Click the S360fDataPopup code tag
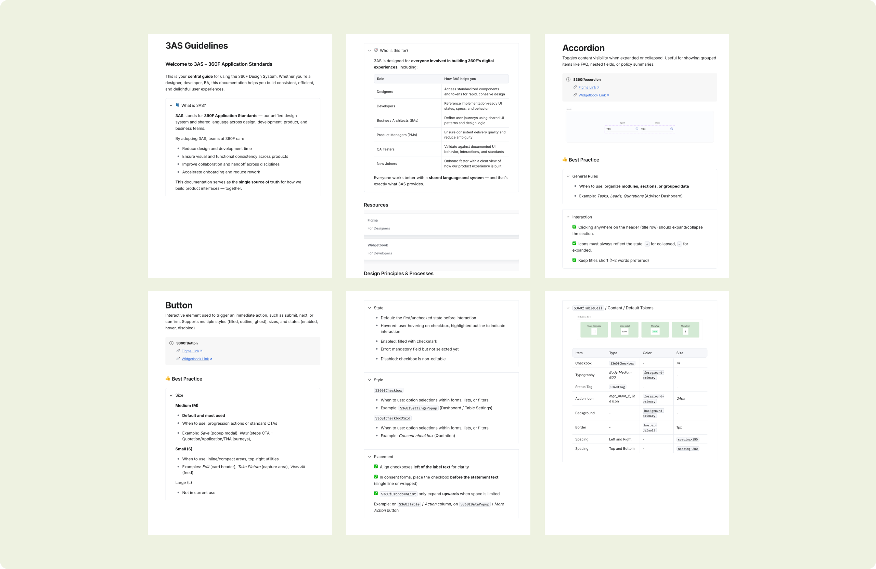The image size is (876, 569). pos(475,504)
